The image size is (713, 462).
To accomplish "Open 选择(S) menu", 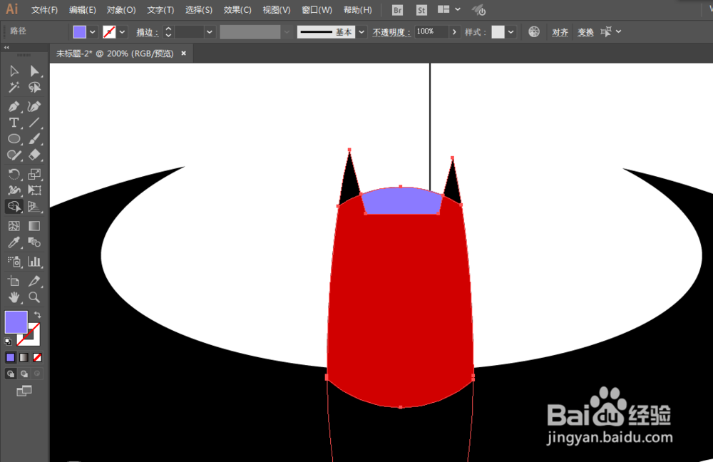I will 199,10.
